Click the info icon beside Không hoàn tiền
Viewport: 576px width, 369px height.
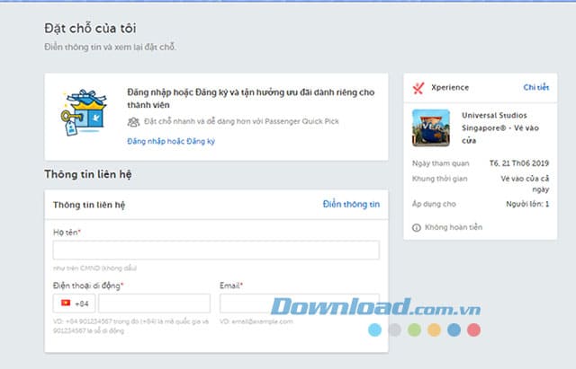point(416,227)
